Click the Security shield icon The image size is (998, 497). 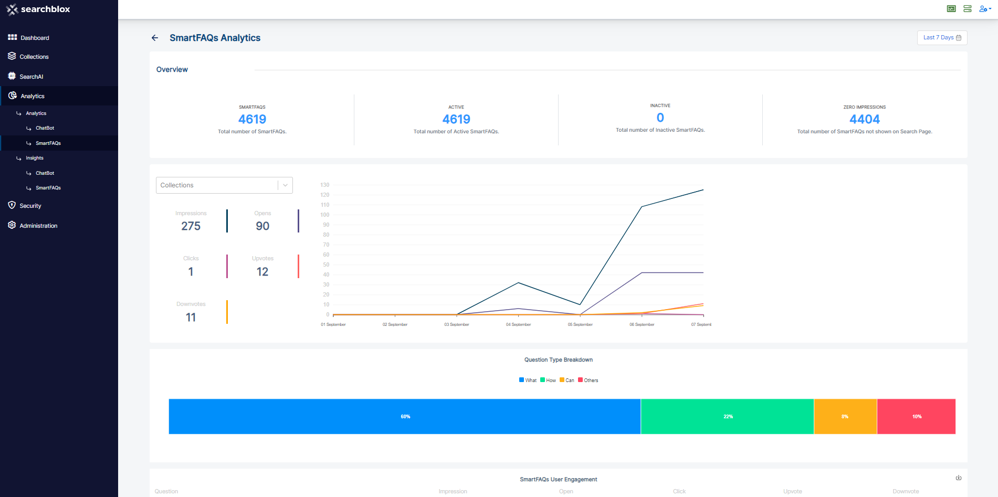click(x=12, y=205)
